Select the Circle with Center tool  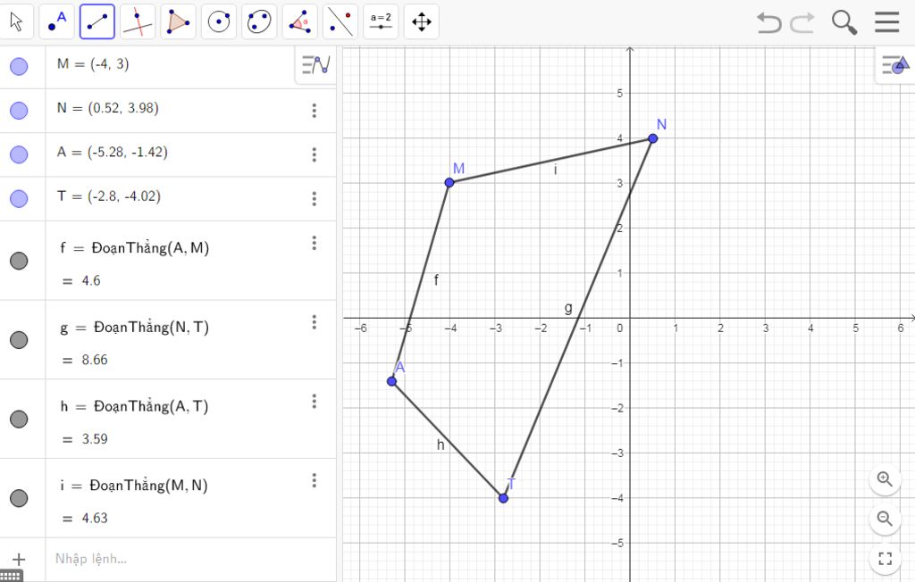(x=219, y=22)
